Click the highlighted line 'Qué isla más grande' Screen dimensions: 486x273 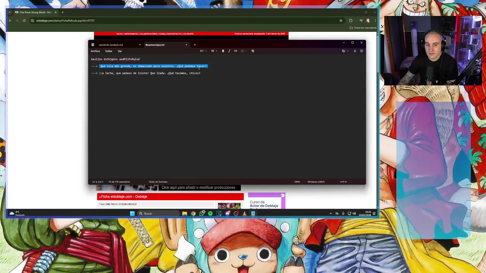[153, 66]
